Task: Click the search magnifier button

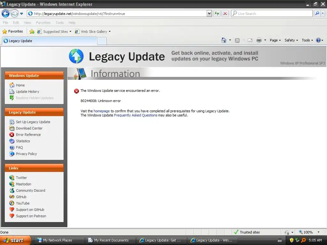Action: 317,13
